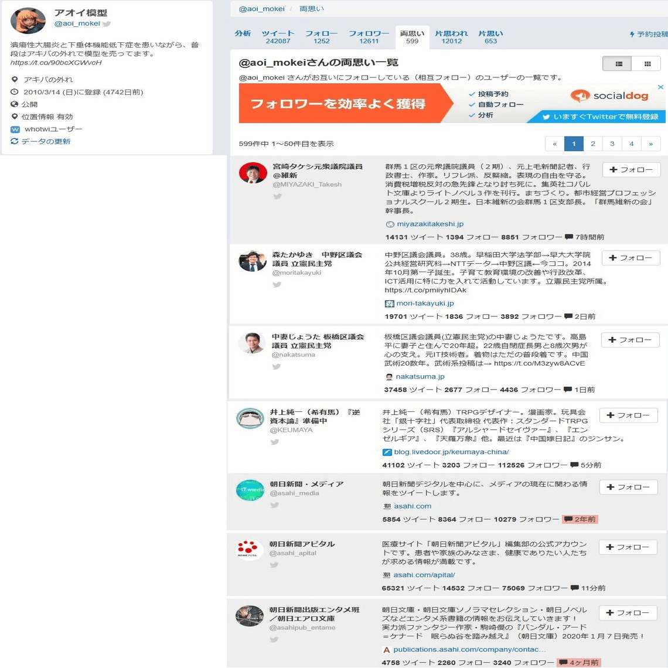Viewport: 668px width, 668px height.
Task: Follow 宮崎タケシ with フォロー button
Action: (631, 169)
